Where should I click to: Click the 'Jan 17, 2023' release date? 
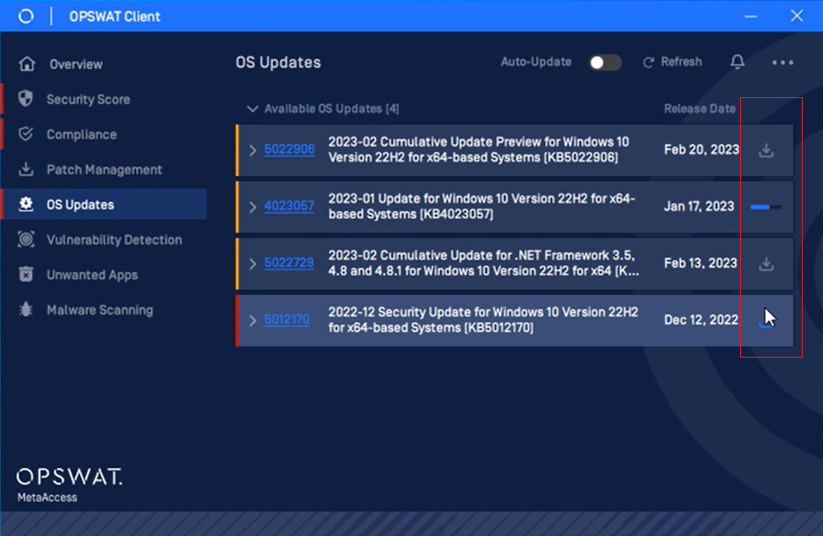(698, 207)
